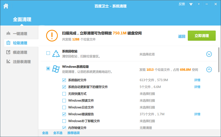Image resolution: width=221 pixels, height=137 pixels.
Task: Go to the home screen icon
Action: pyautogui.click(x=6, y=6)
